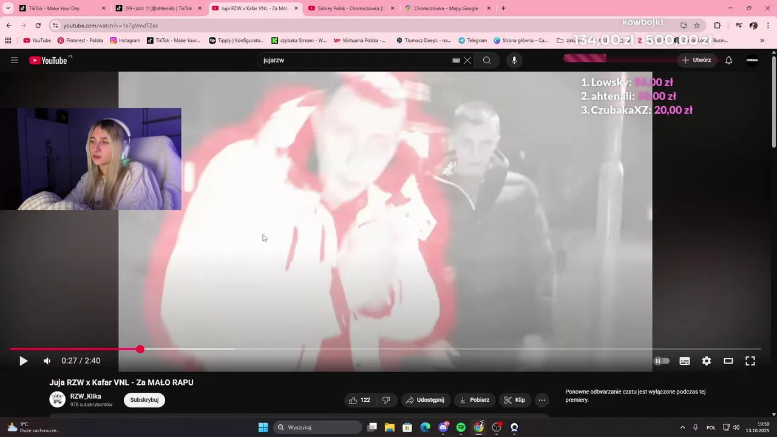Screen dimensions: 777x437
Task: Open File Explorer from the taskbar
Action: pos(390,427)
